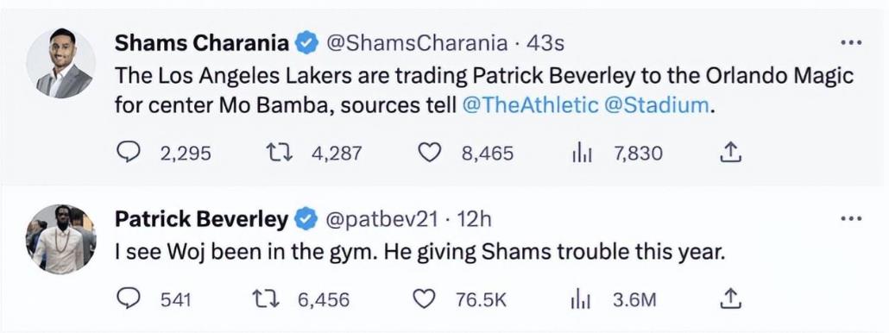The width and height of the screenshot is (889, 333).
Task: Open the @TheAthletic mention link
Action: (531, 105)
